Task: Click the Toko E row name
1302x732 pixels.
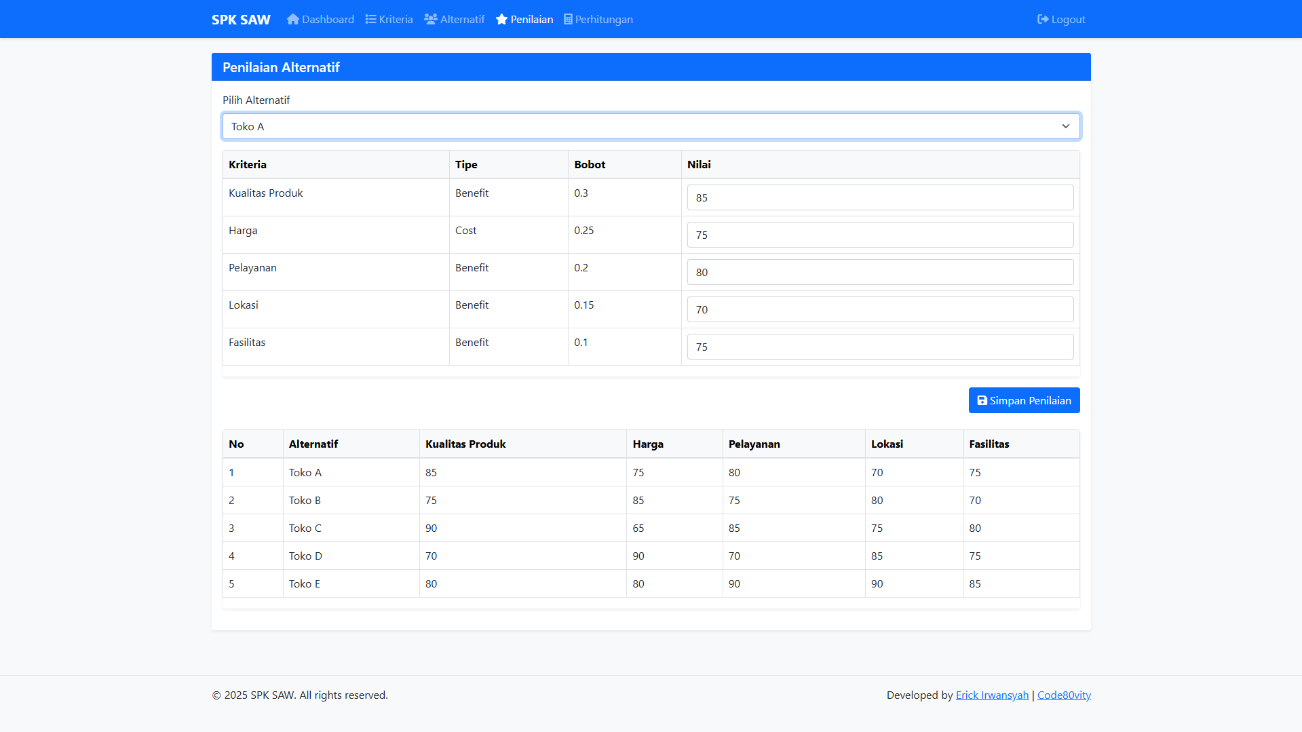Action: (x=305, y=583)
